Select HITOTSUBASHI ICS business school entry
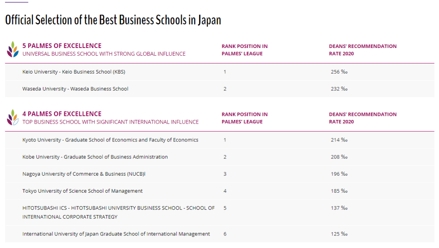Viewport: 439px width, 248px height. pos(118,212)
